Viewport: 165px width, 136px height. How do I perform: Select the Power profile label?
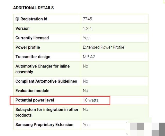pos(28,47)
